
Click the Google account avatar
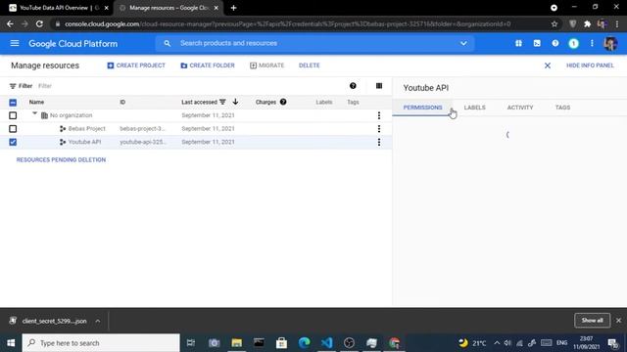610,43
